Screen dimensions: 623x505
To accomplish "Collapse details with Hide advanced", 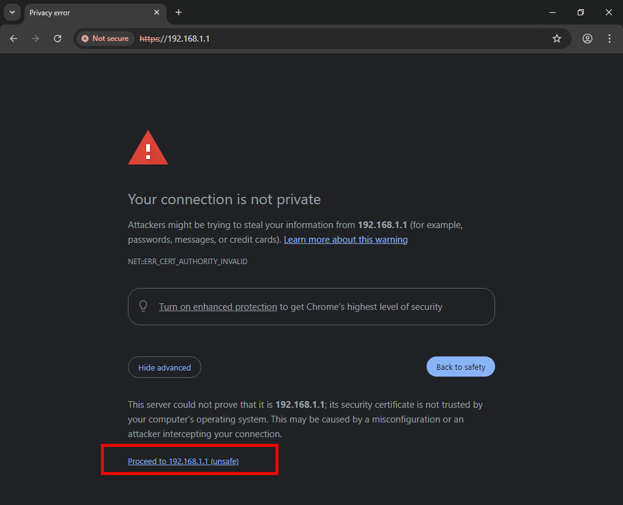I will click(x=164, y=367).
